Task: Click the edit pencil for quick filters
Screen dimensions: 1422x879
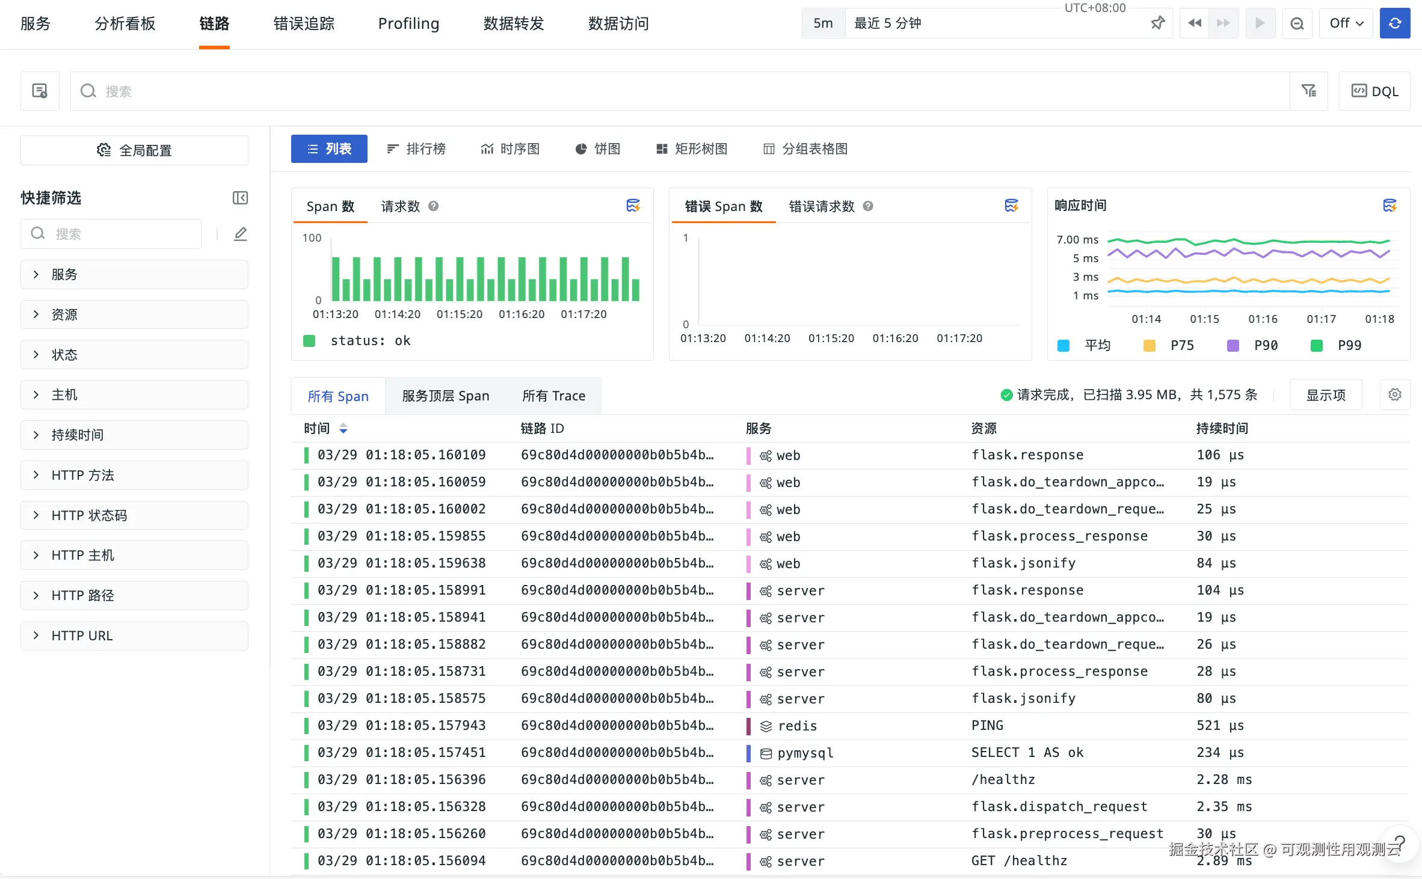Action: pos(240,234)
